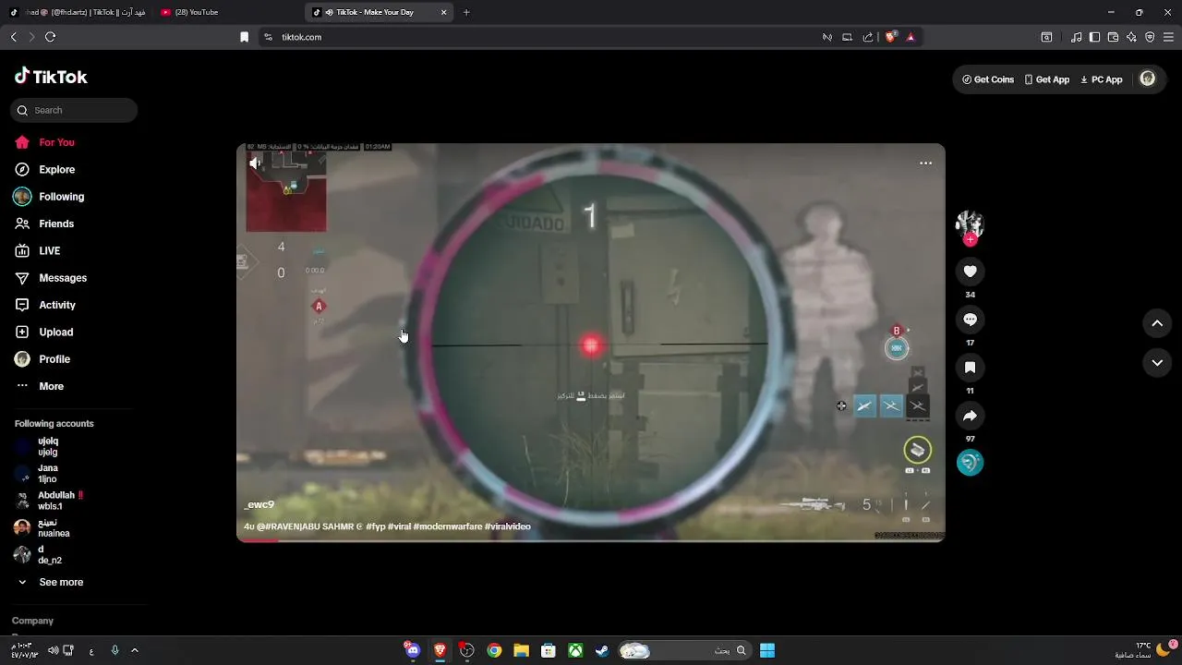Open the Friends page

(x=44, y=224)
